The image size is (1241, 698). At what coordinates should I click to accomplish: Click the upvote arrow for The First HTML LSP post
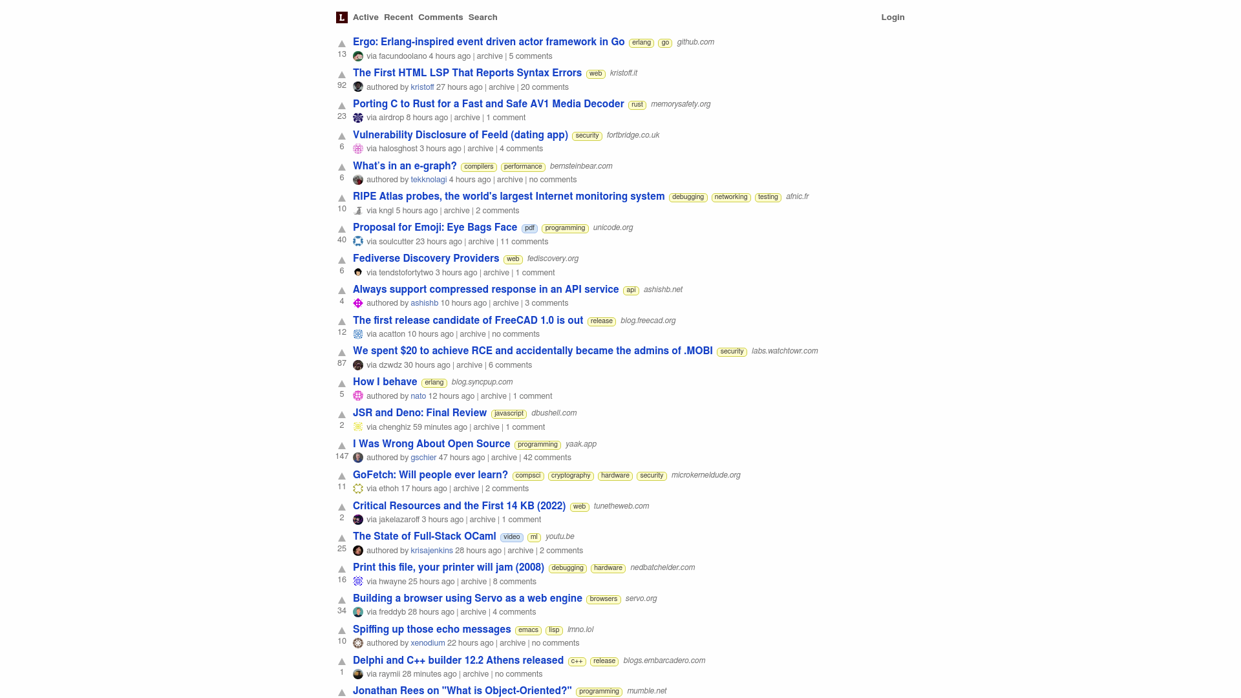(x=342, y=74)
